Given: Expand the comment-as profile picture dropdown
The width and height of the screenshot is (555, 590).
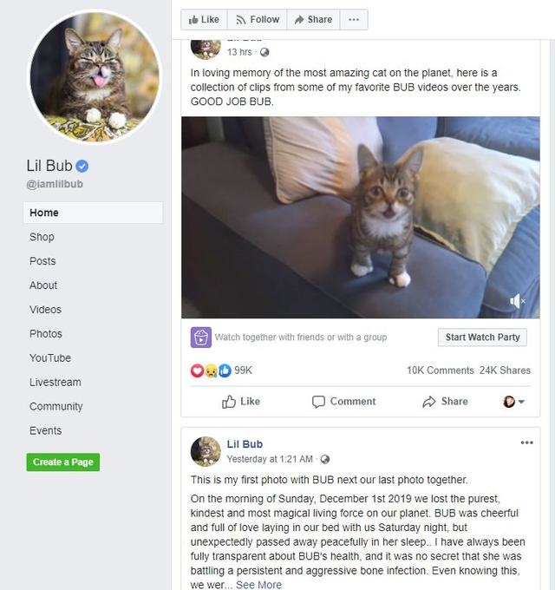Looking at the screenshot, I should coord(513,402).
